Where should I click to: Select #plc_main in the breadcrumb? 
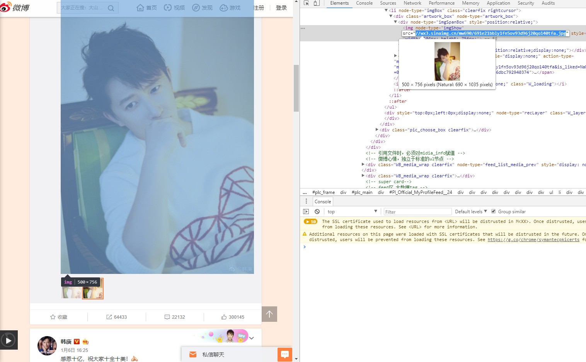362,192
